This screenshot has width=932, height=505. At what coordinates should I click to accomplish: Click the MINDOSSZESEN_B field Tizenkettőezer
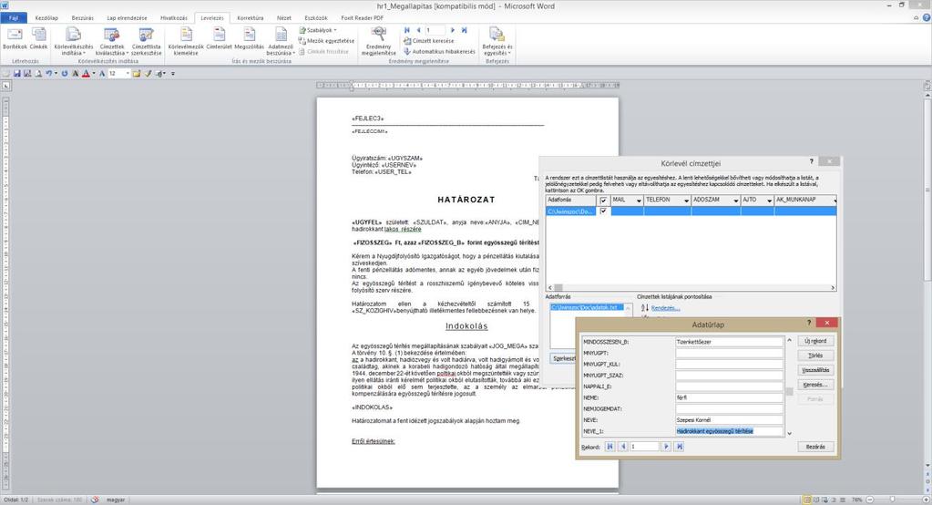click(x=729, y=342)
